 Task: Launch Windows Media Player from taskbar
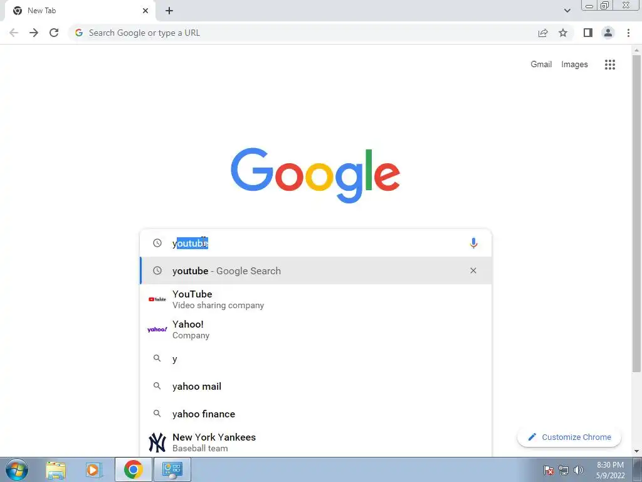tap(94, 469)
